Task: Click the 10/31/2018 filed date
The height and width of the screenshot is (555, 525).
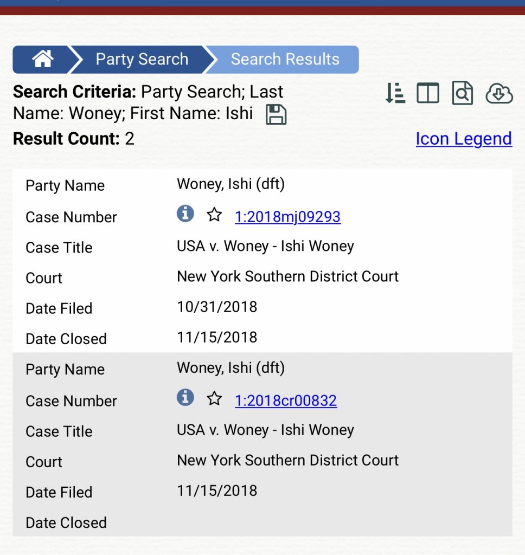Action: point(217,307)
